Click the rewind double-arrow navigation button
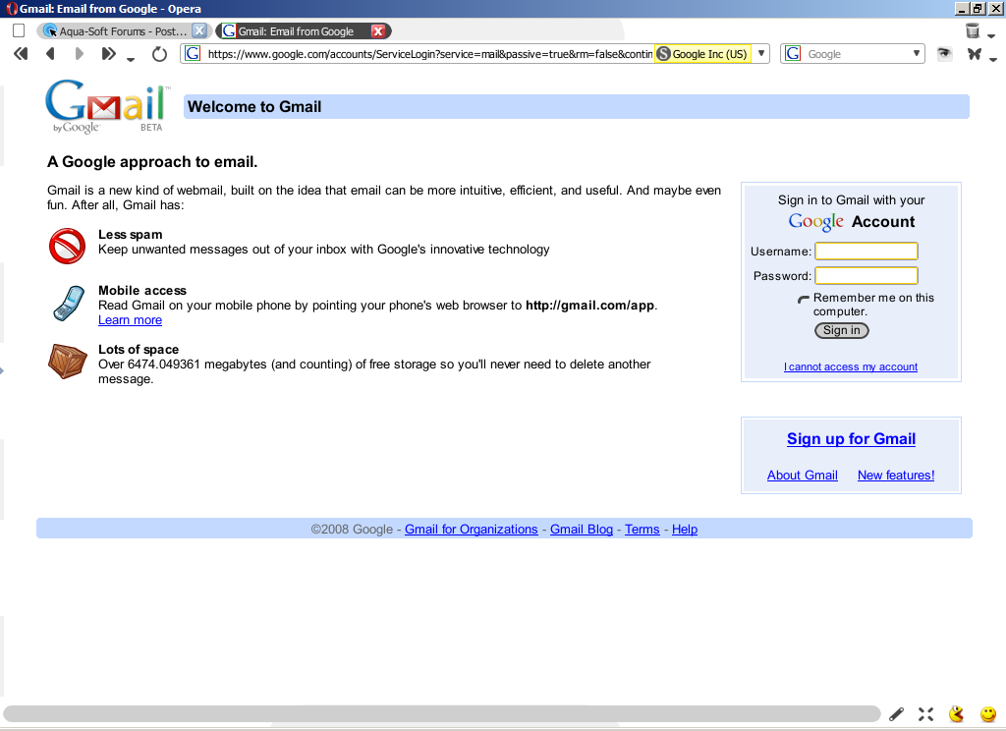The image size is (1006, 731). pos(21,54)
